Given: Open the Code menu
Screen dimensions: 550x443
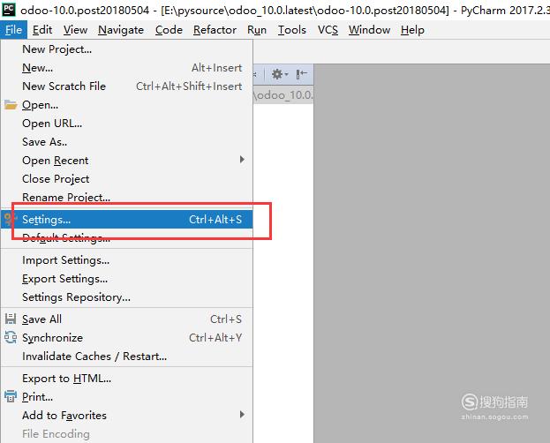Looking at the screenshot, I should pyautogui.click(x=169, y=30).
